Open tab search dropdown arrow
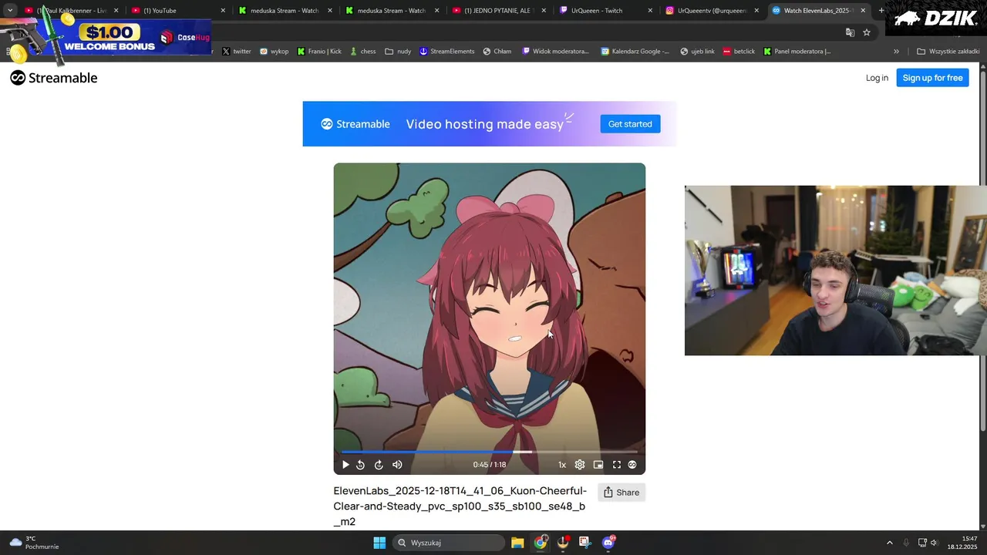 click(10, 11)
